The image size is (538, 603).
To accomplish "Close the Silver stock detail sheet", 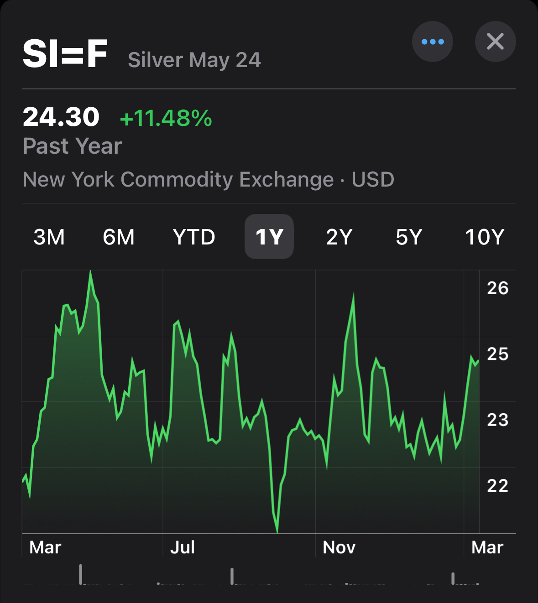I will (495, 42).
